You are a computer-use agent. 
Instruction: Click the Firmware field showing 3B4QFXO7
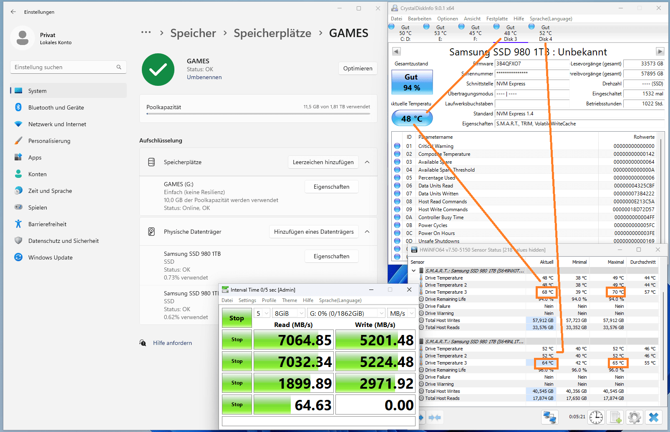532,64
